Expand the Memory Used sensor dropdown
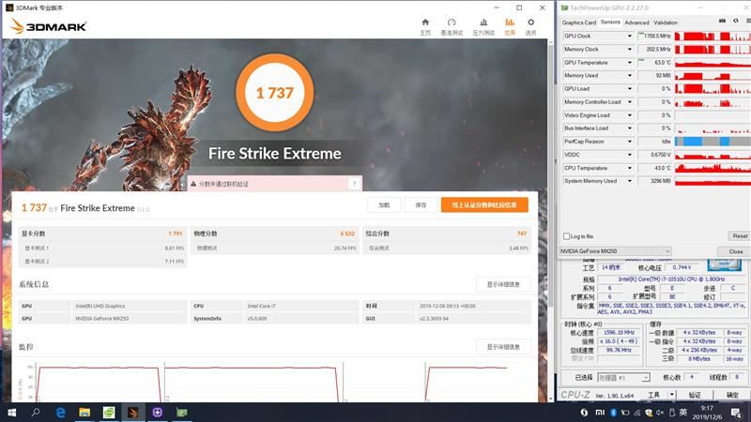 coord(630,76)
